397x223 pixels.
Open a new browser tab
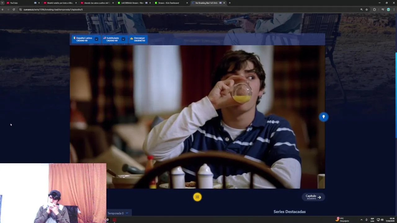click(x=230, y=3)
